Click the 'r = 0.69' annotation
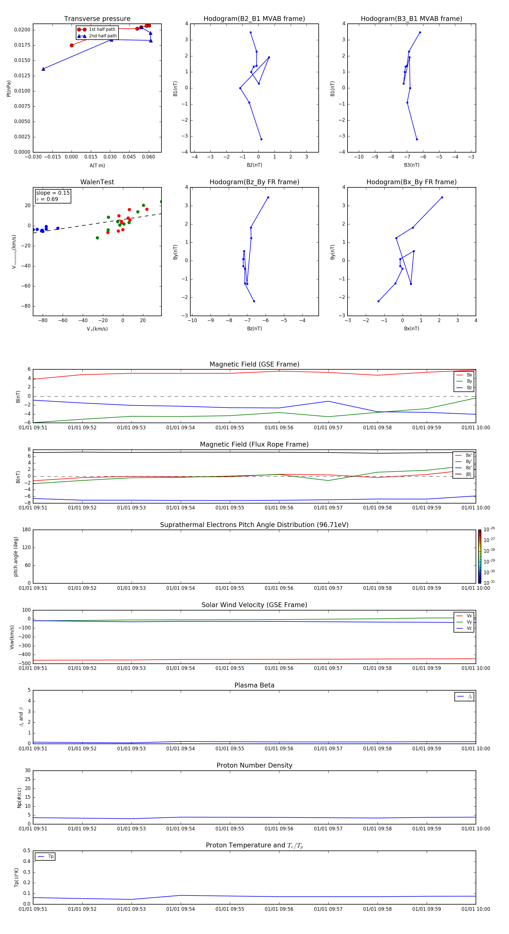 pyautogui.click(x=47, y=199)
